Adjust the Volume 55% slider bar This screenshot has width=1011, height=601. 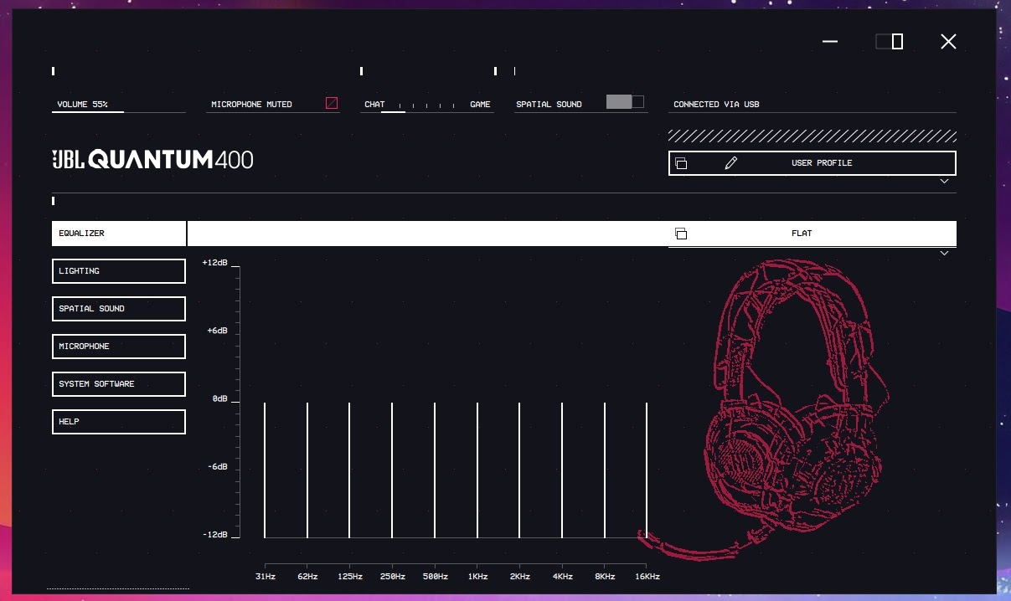point(119,111)
